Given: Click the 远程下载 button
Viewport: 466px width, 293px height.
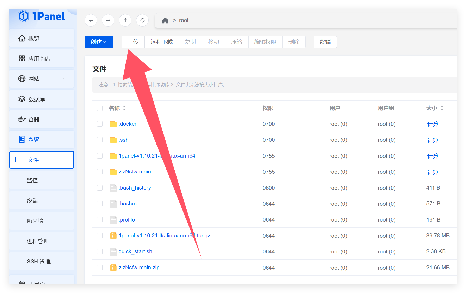Looking at the screenshot, I should coord(162,42).
